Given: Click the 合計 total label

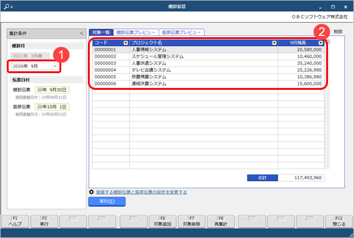Looking at the screenshot, I should 262,178.
